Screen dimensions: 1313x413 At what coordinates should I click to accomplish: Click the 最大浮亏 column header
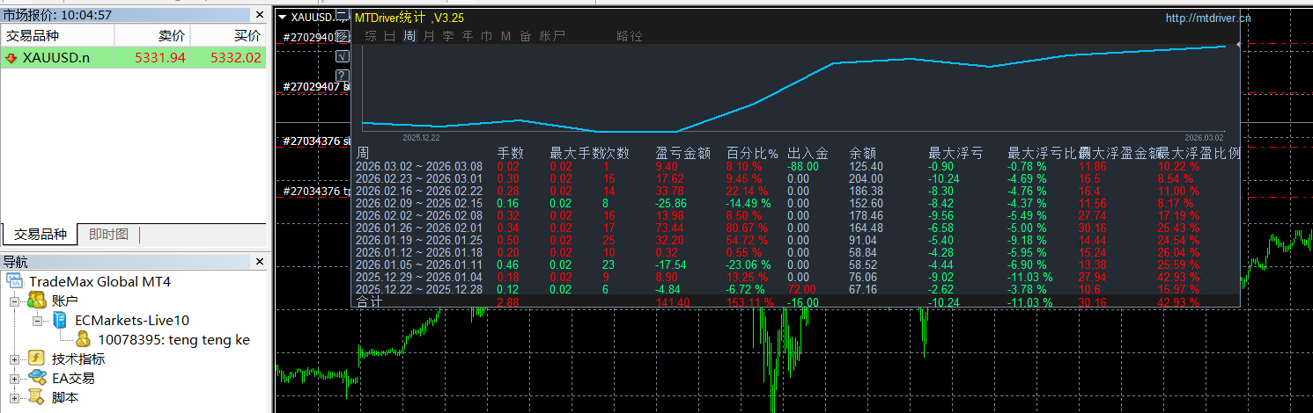click(x=955, y=153)
